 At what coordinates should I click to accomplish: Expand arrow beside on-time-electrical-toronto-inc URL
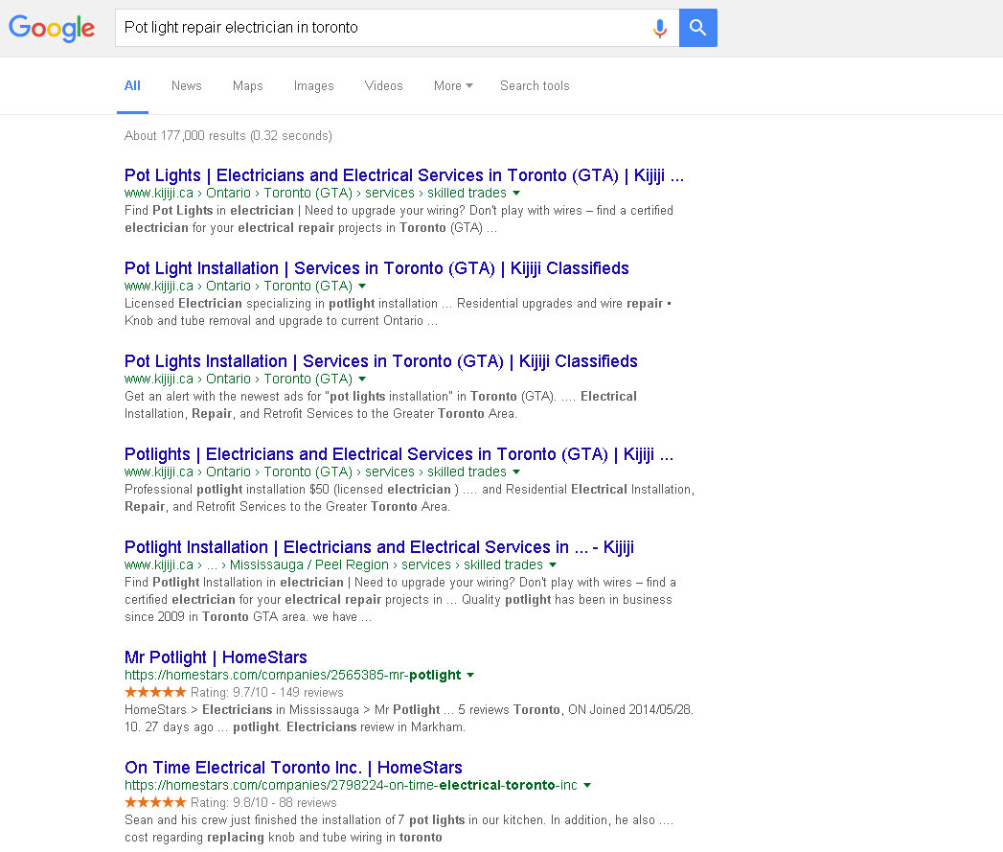[x=586, y=786]
